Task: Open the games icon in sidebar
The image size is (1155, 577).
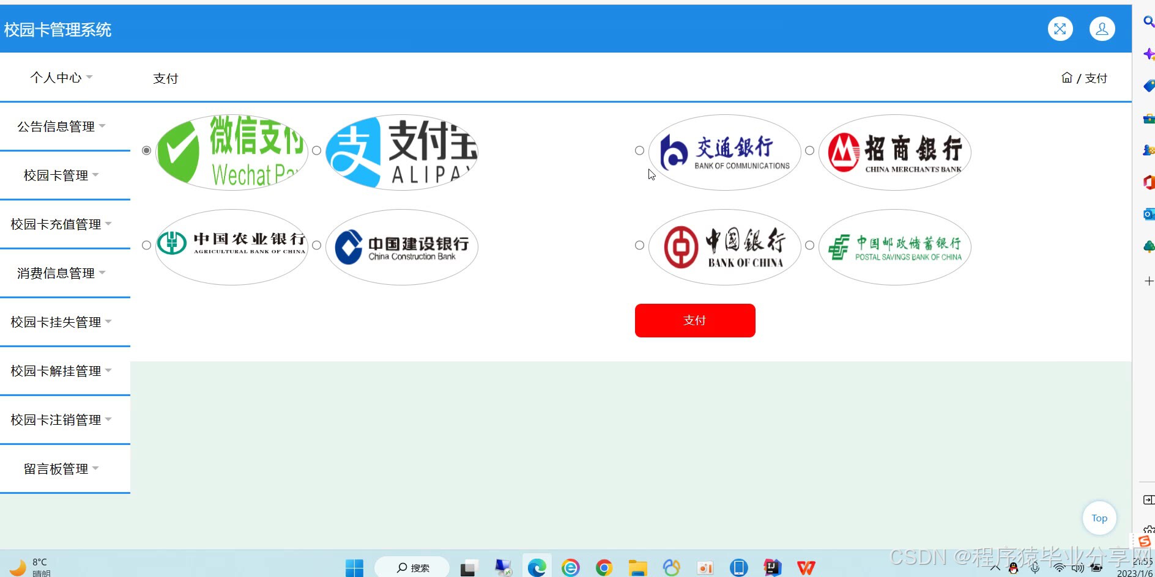Action: coord(1149,150)
